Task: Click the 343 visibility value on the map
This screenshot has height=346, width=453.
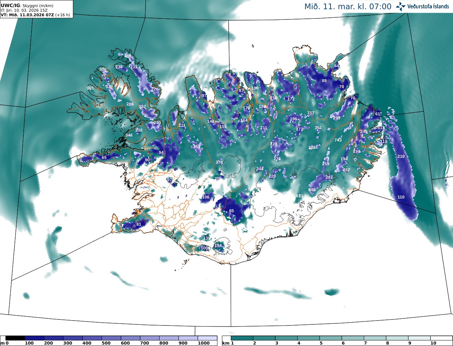Action: coord(129,135)
